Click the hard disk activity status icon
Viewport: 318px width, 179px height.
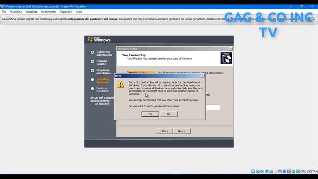(x=253, y=171)
